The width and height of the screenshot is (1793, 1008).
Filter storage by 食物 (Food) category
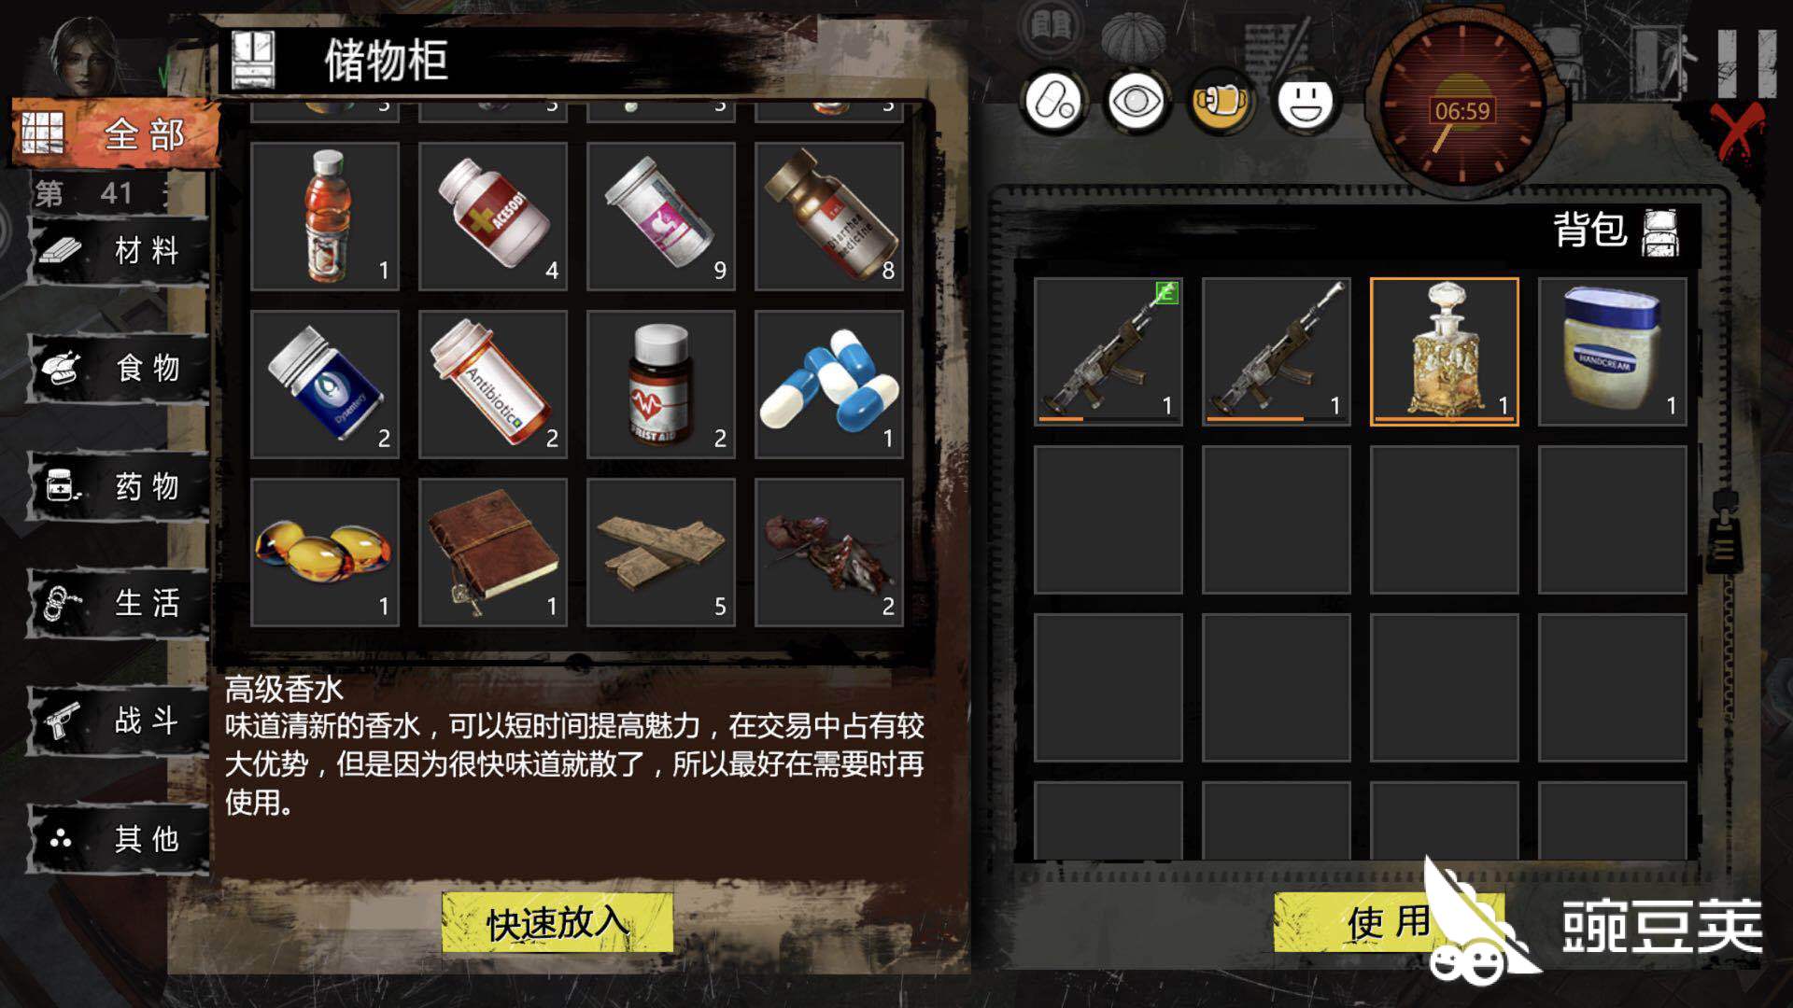pos(119,369)
